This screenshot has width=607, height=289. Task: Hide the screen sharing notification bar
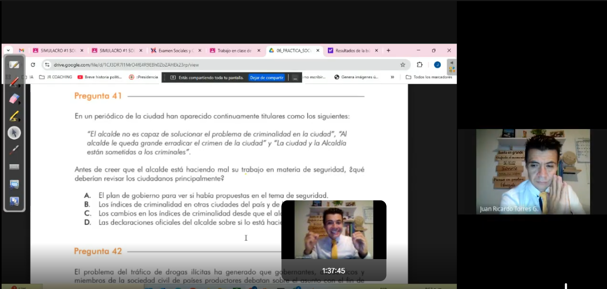point(295,78)
